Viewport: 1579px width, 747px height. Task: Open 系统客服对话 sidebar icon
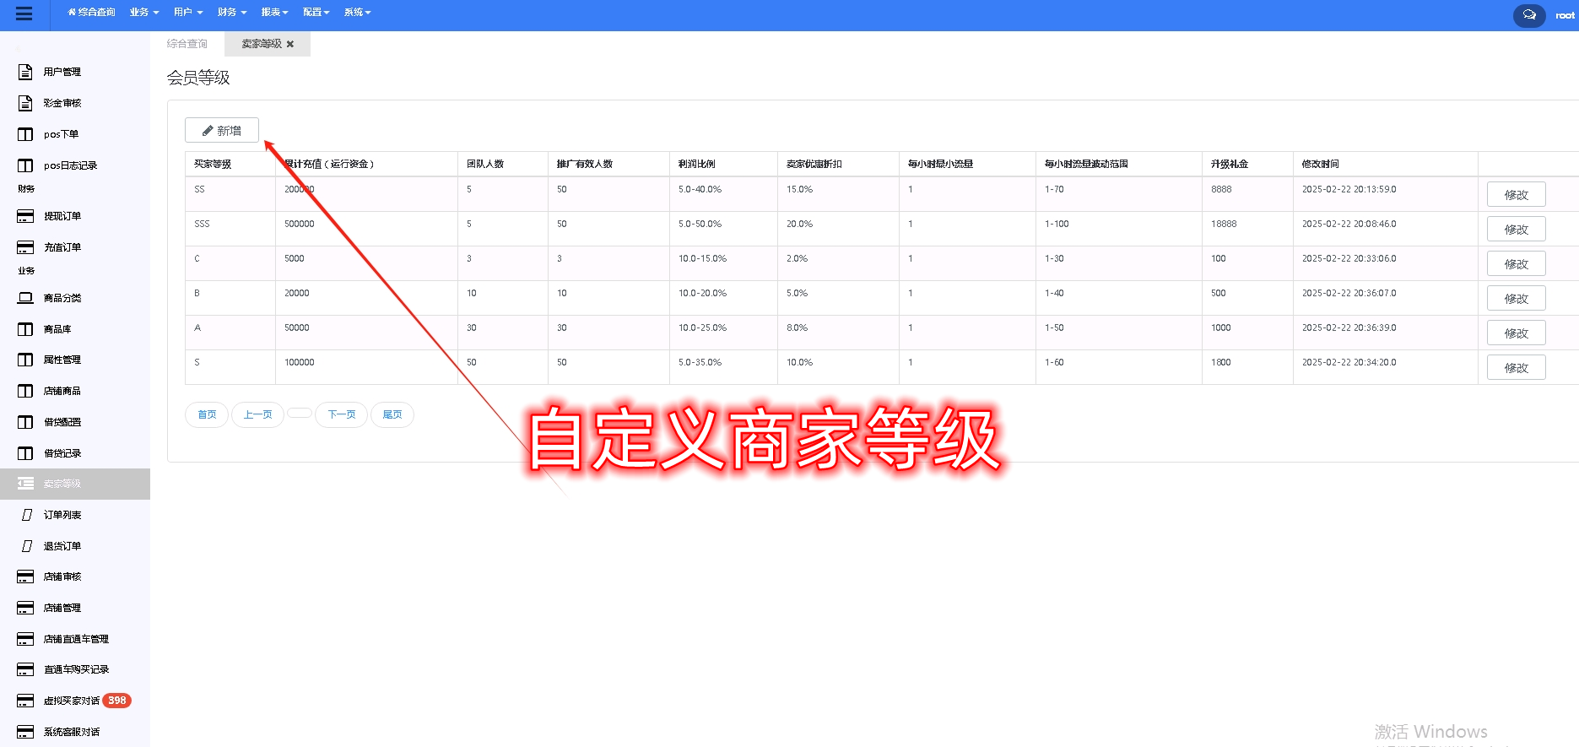(x=25, y=732)
